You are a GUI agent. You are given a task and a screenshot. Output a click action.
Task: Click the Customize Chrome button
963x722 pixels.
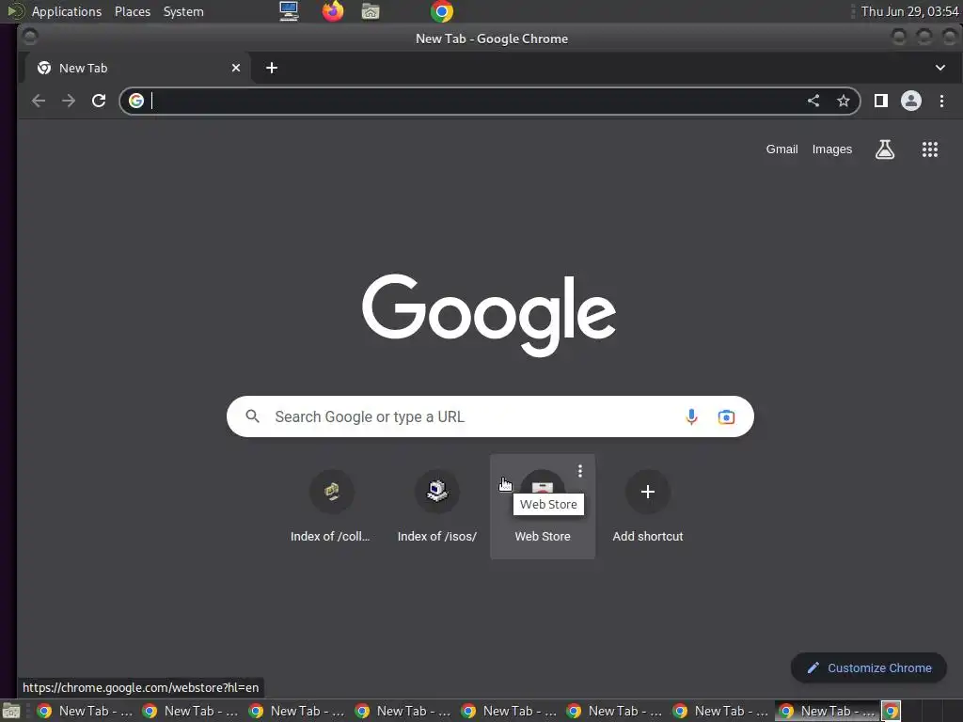click(x=869, y=668)
